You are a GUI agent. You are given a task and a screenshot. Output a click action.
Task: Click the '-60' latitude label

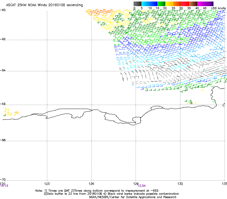point(3,10)
